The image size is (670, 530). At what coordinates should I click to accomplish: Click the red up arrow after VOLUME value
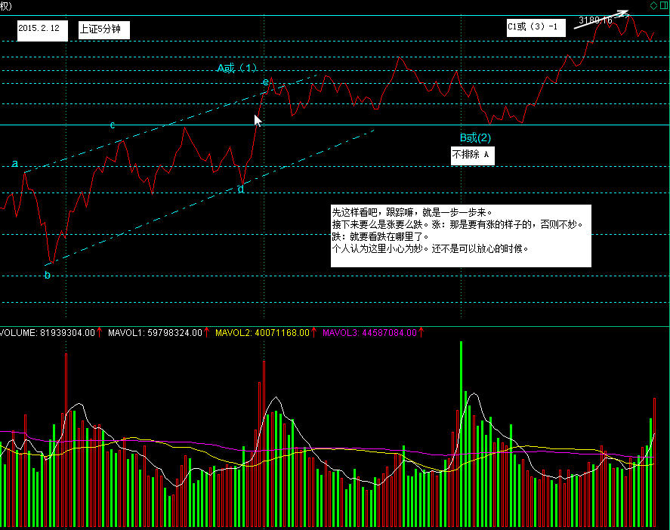pos(100,332)
